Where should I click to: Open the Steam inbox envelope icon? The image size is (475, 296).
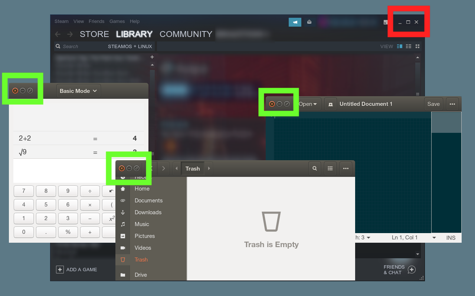309,22
